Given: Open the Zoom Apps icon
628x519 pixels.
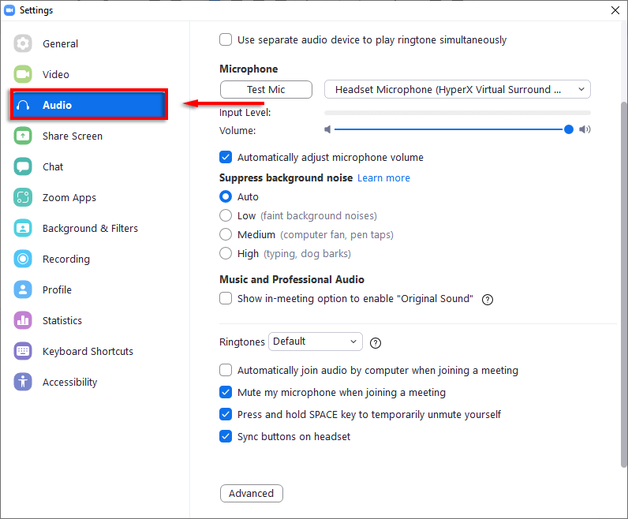Looking at the screenshot, I should point(23,197).
